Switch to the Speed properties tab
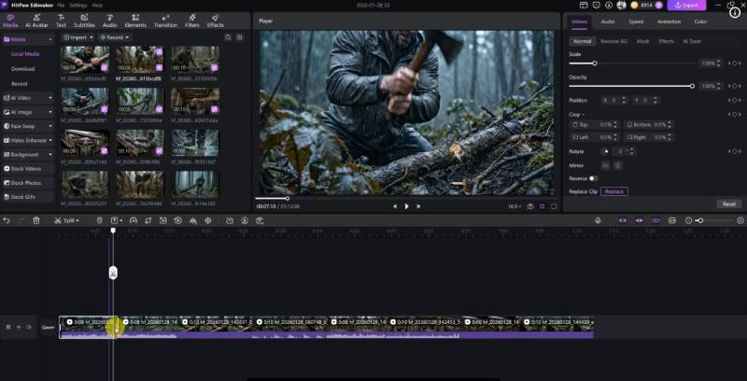 [636, 21]
